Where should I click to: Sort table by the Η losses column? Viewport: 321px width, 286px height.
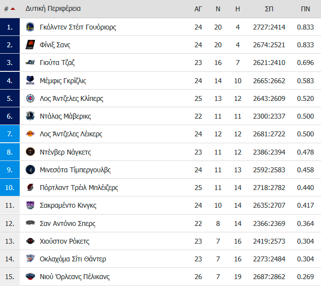coord(238,9)
